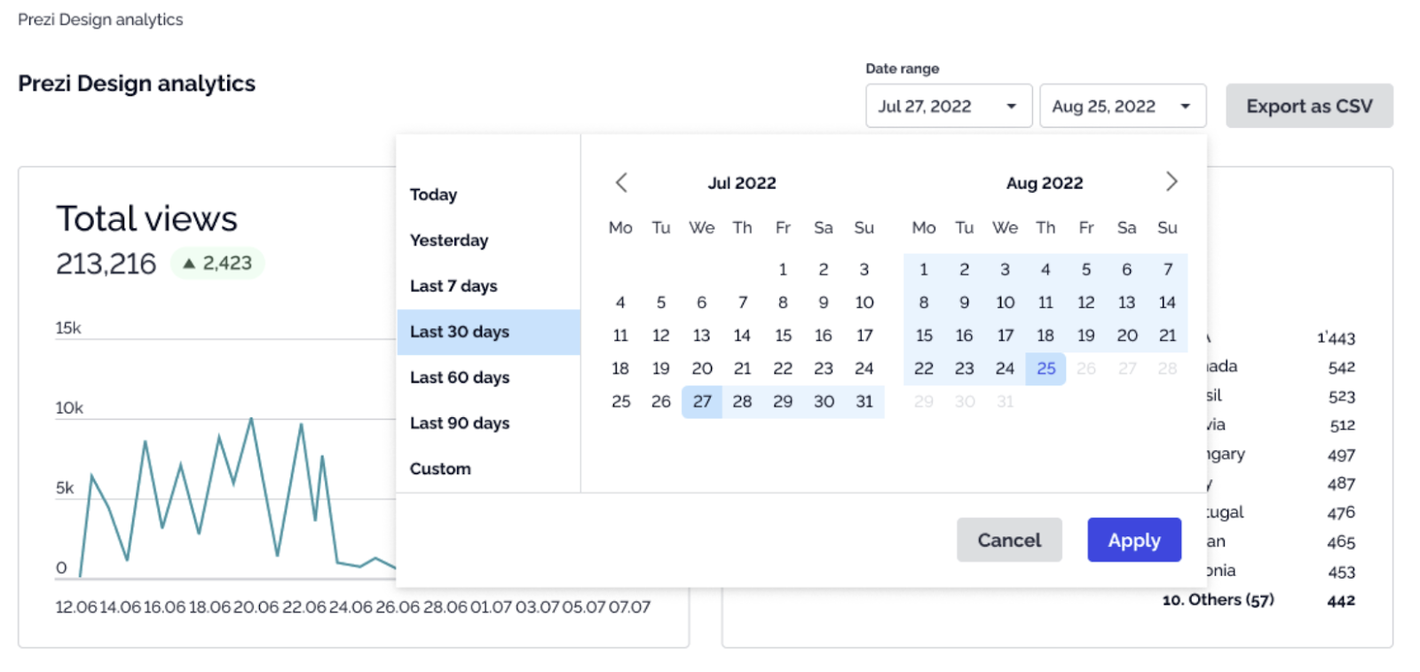1420x672 pixels.
Task: Cancel the date range selection
Action: (1008, 540)
